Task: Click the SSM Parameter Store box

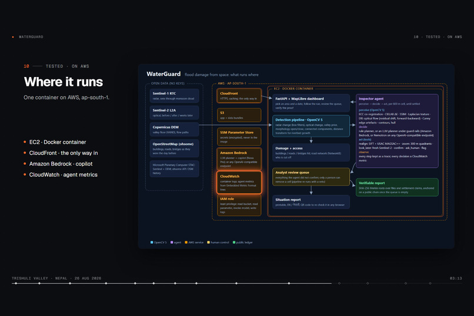Action: click(x=239, y=137)
